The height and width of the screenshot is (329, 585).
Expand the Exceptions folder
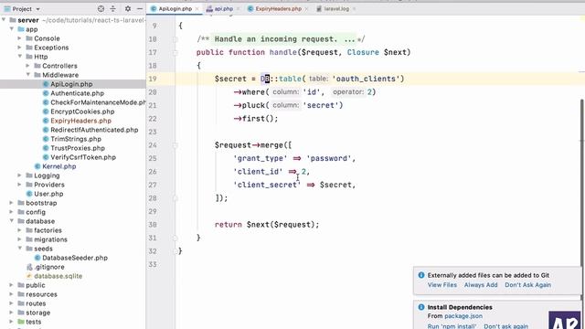point(20,48)
